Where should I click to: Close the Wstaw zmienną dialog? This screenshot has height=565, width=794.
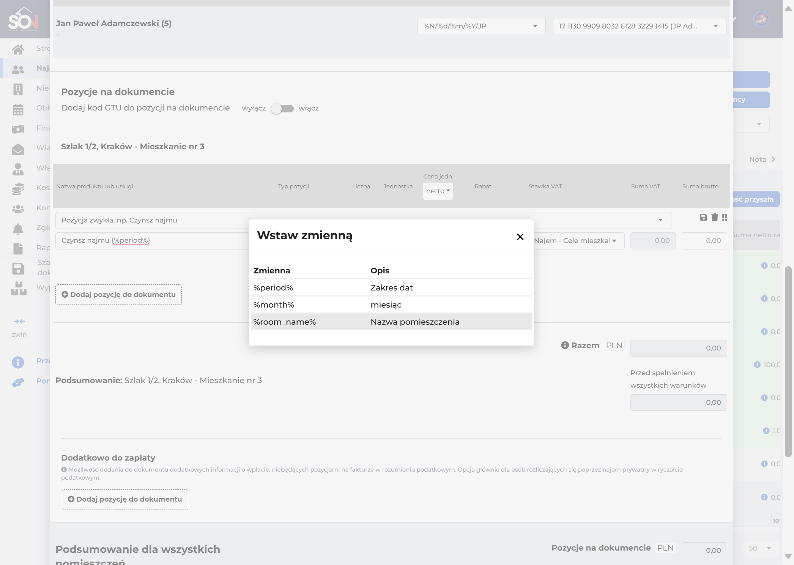coord(520,237)
